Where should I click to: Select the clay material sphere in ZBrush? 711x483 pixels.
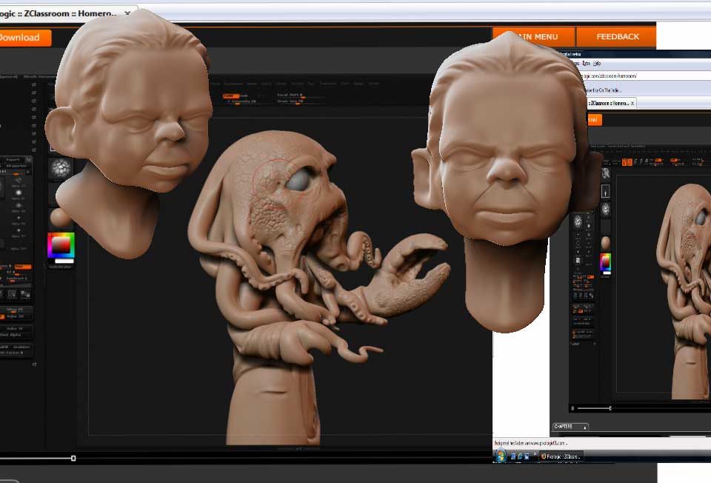coord(59,217)
